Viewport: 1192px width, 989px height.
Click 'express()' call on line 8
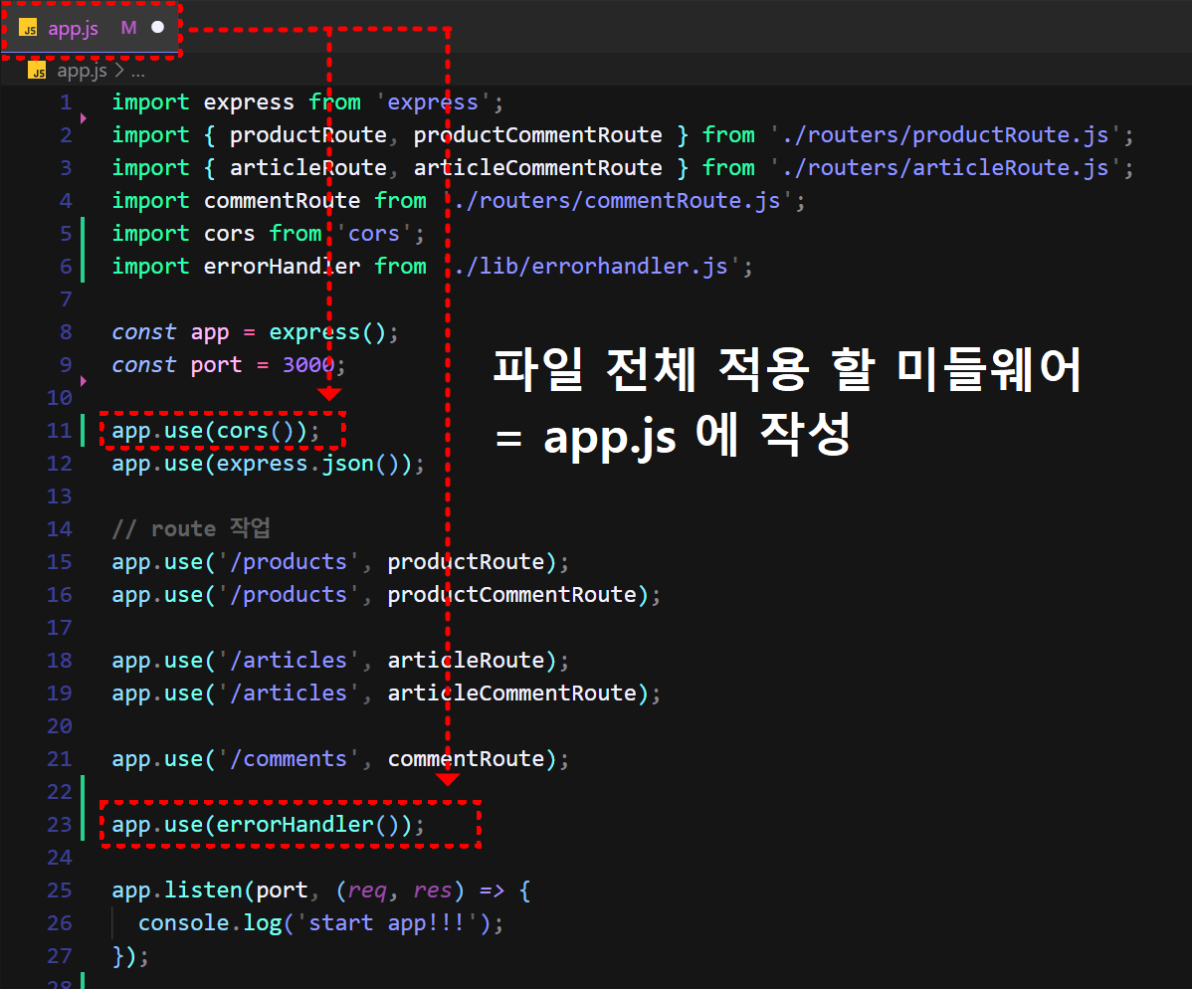(x=327, y=332)
